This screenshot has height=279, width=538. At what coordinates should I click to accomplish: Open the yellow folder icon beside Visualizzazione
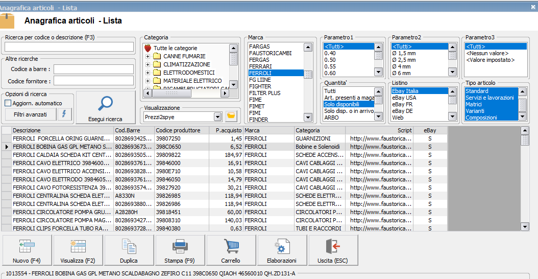click(x=232, y=117)
